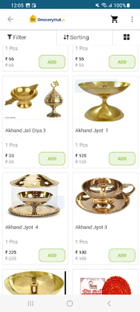Add Akhand Jyot 1 to cart
The image size is (140, 312).
[122, 158]
